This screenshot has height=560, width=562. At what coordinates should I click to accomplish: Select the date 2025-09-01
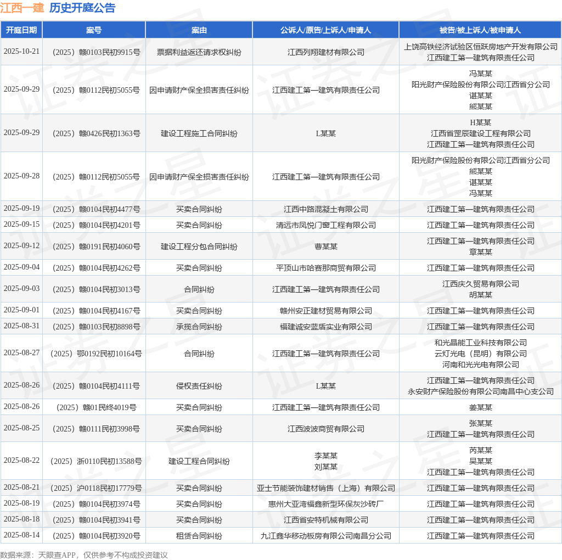(21, 310)
